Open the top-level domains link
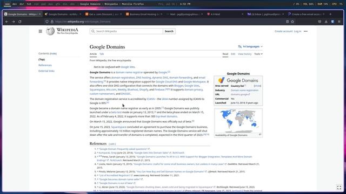This screenshot has height=194, width=346. (167, 116)
